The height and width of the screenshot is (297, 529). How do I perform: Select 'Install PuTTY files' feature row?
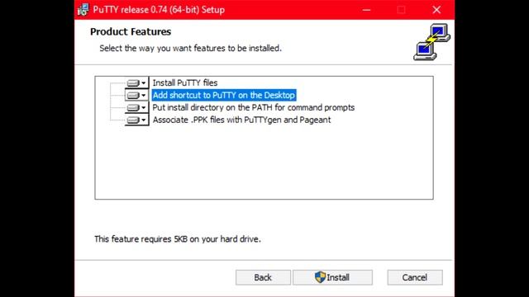click(x=185, y=82)
